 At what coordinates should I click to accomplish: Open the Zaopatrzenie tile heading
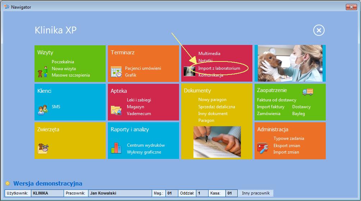[272, 90]
